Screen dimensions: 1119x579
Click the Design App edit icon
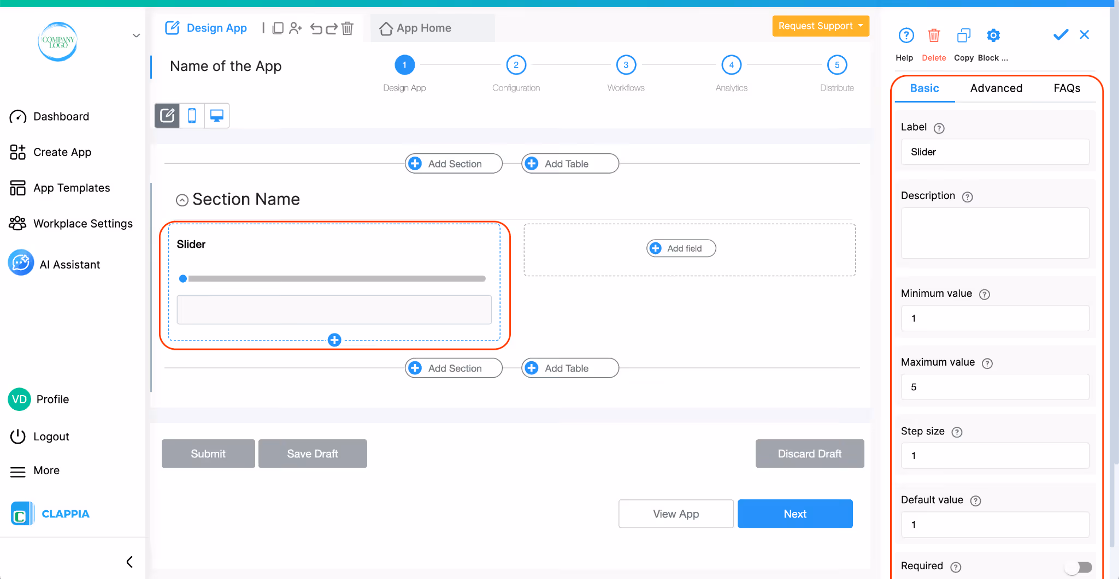pos(172,28)
